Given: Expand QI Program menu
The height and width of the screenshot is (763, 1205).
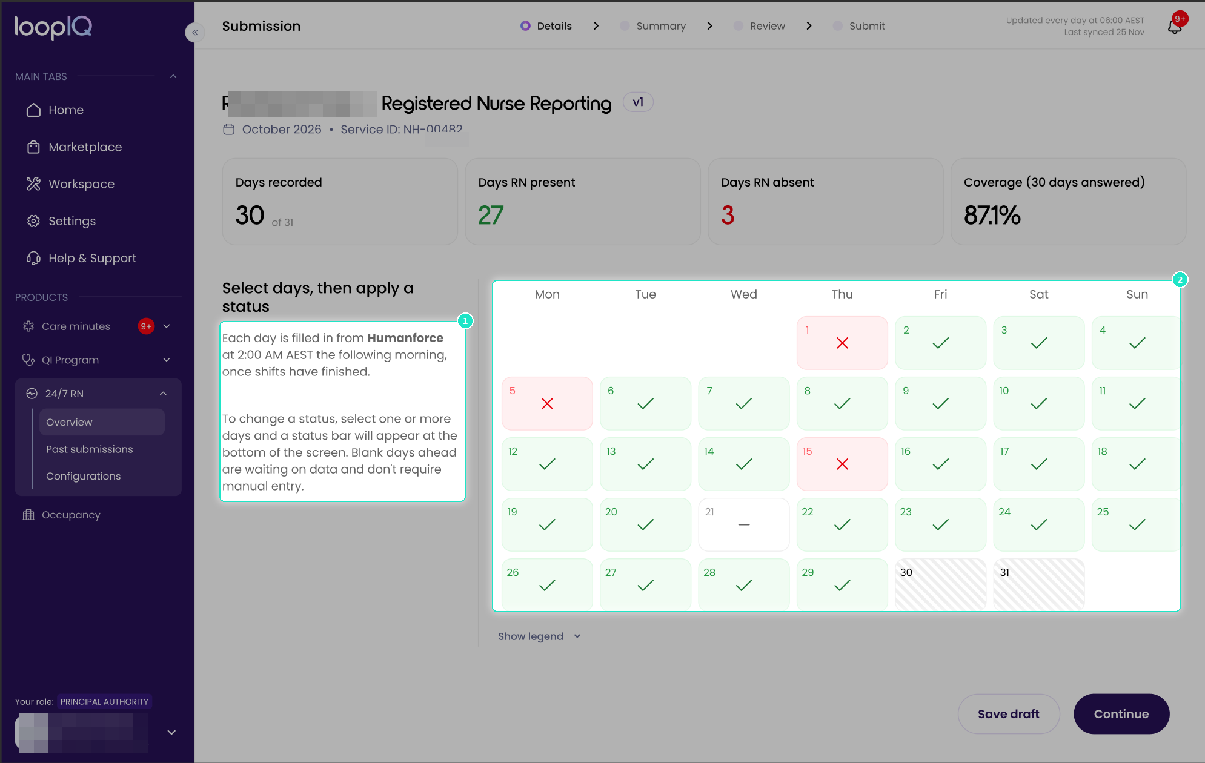Looking at the screenshot, I should click(x=167, y=360).
